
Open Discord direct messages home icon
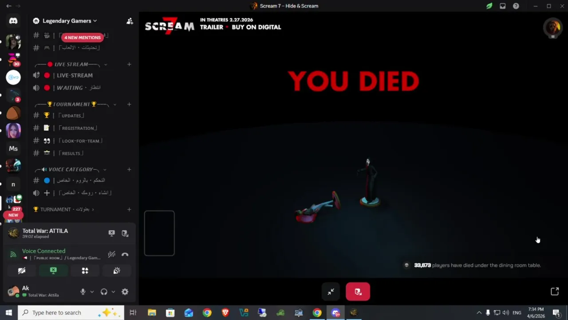tap(13, 21)
